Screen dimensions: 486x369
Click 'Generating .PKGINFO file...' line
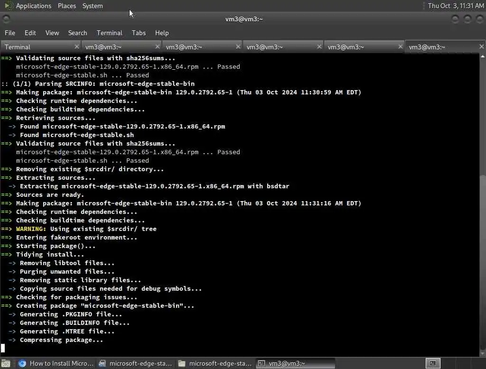click(71, 314)
